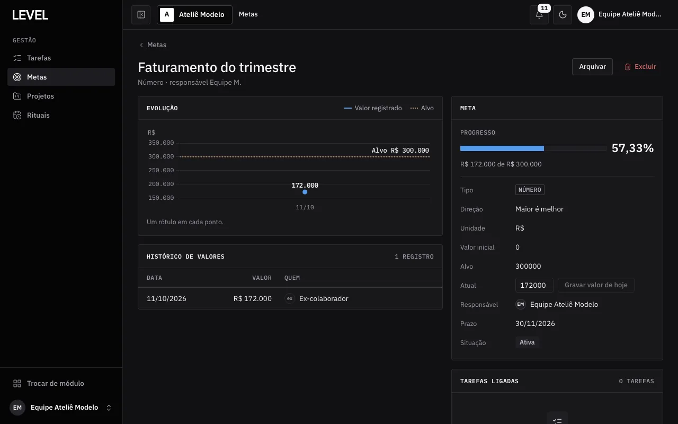The height and width of the screenshot is (424, 678).
Task: Click the EM avatar beside Responsável
Action: click(521, 304)
